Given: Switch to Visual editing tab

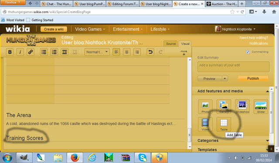Looking at the screenshot, I should (185, 43).
